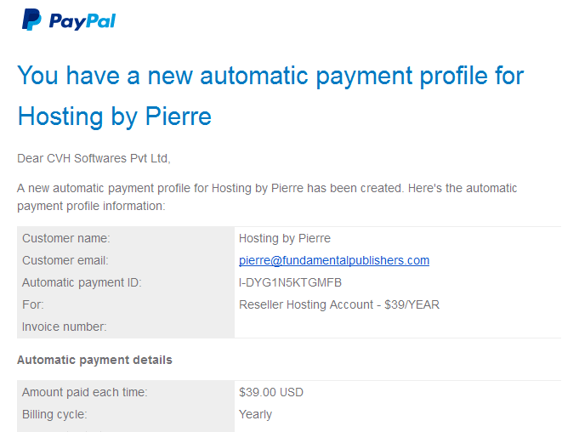Image resolution: width=562 pixels, height=432 pixels.
Task: Select the Amount paid each time label
Action: coord(85,392)
